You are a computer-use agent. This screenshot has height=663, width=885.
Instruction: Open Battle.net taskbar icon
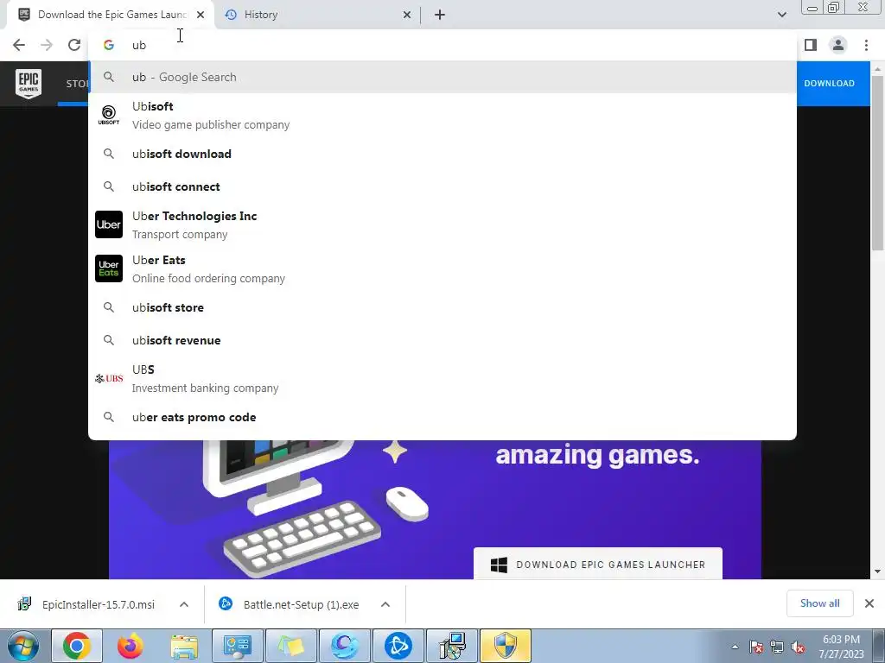tap(398, 646)
